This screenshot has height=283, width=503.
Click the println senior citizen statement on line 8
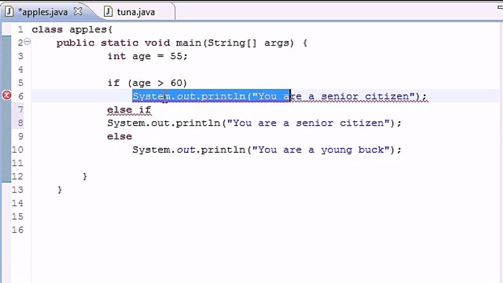tap(254, 123)
